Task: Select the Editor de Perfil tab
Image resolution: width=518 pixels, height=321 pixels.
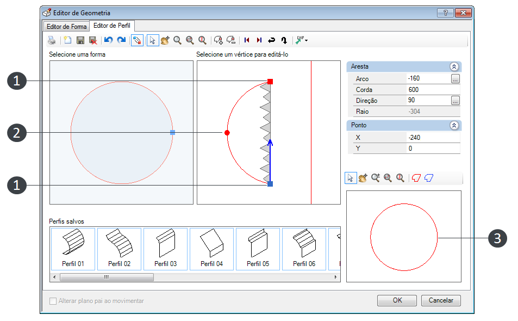Action: 111,26
